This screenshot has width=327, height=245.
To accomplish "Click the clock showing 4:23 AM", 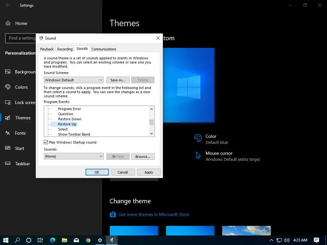I will point(300,240).
